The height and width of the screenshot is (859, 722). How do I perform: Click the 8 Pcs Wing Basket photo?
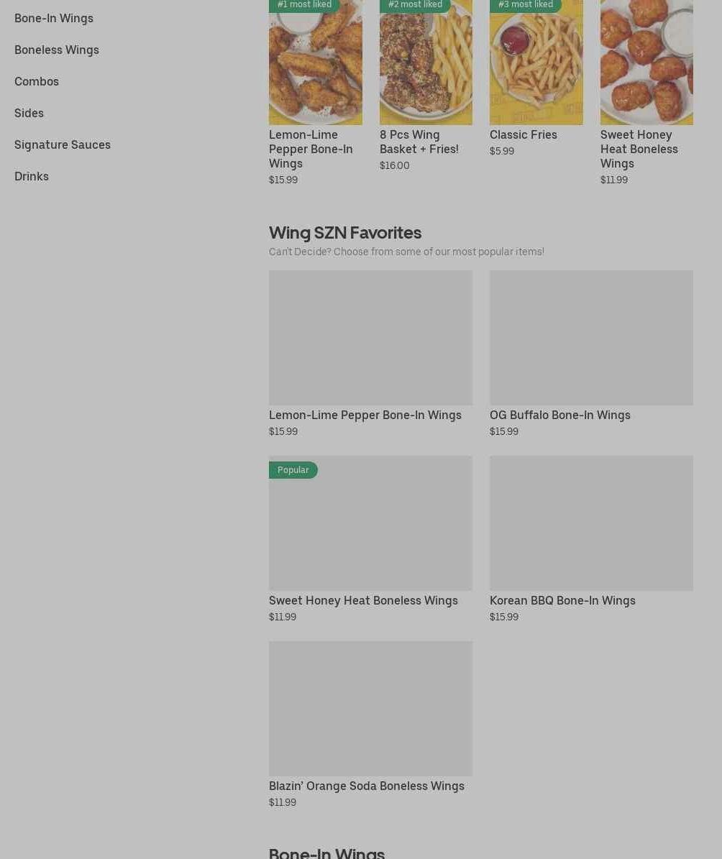pos(426,62)
